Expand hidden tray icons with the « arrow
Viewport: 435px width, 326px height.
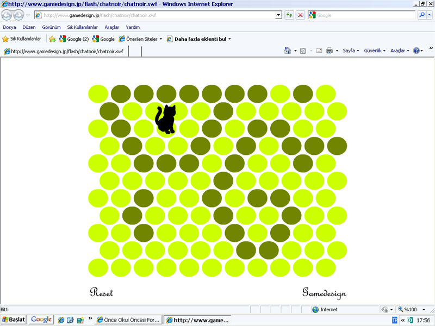coord(402,320)
